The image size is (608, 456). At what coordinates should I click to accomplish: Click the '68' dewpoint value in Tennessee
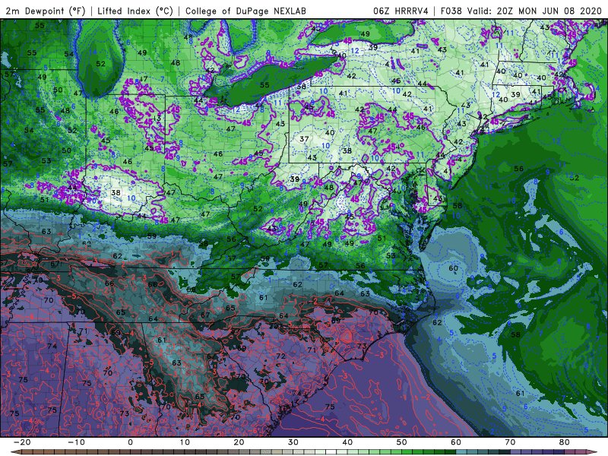(153, 284)
